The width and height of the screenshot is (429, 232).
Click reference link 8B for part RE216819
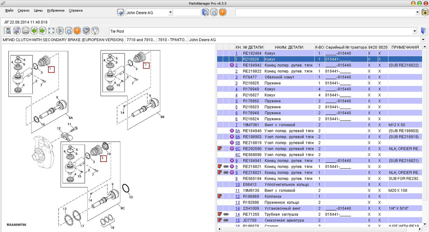pos(238,143)
